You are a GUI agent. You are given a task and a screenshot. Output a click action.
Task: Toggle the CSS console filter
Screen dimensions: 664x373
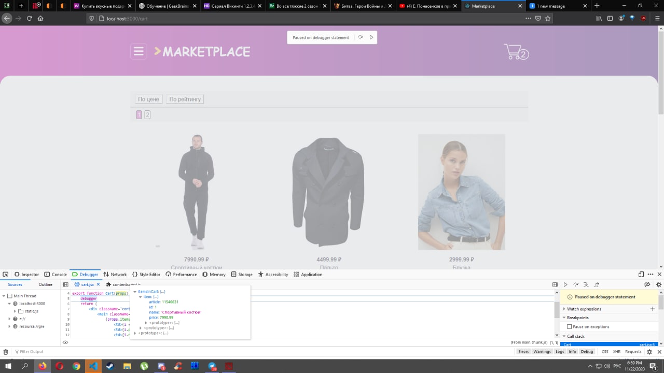(x=605, y=352)
